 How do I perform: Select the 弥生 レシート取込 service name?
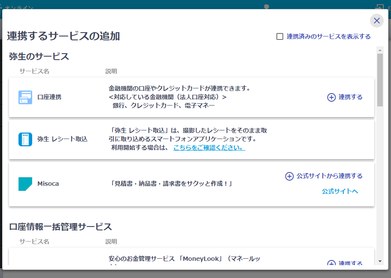(62, 139)
